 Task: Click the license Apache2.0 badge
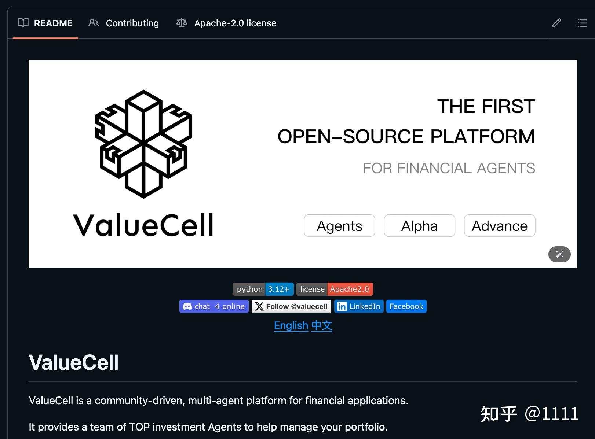[x=335, y=289]
